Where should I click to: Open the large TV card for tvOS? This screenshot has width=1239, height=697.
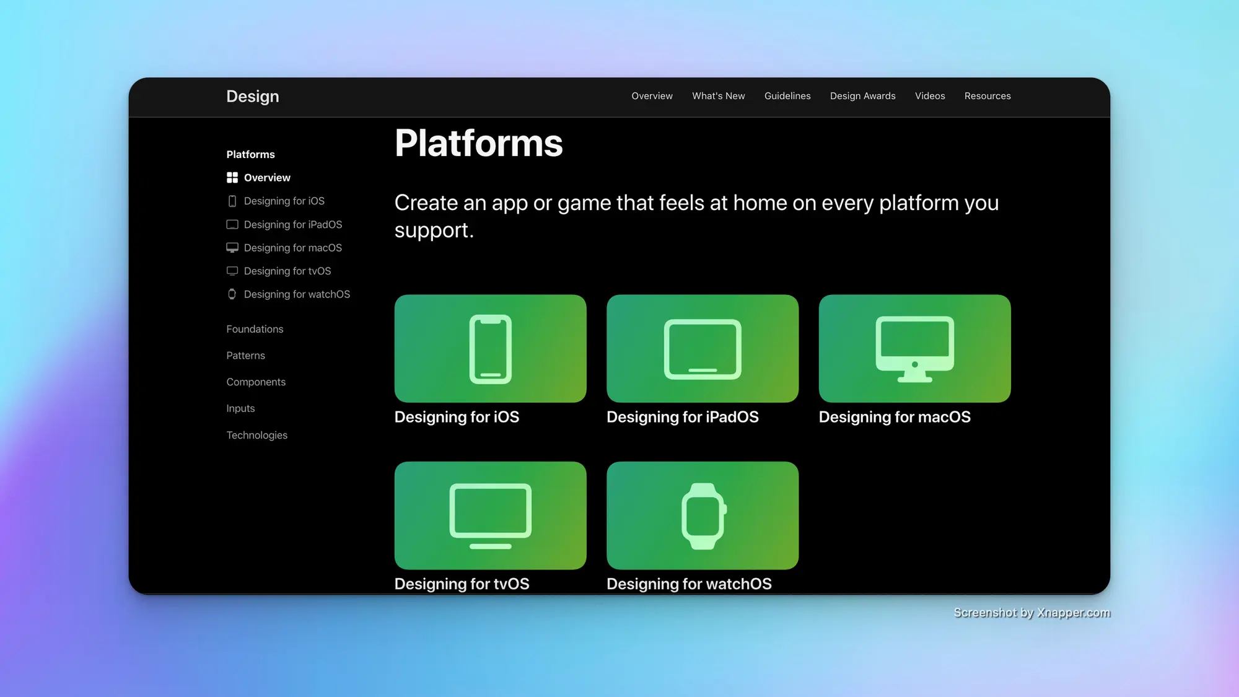click(490, 515)
